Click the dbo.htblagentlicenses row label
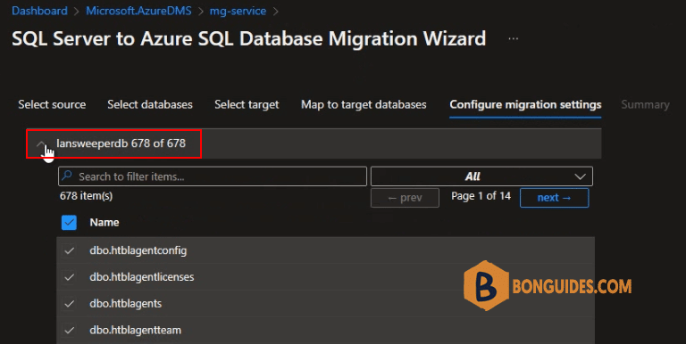Image resolution: width=686 pixels, height=344 pixels. click(x=142, y=277)
